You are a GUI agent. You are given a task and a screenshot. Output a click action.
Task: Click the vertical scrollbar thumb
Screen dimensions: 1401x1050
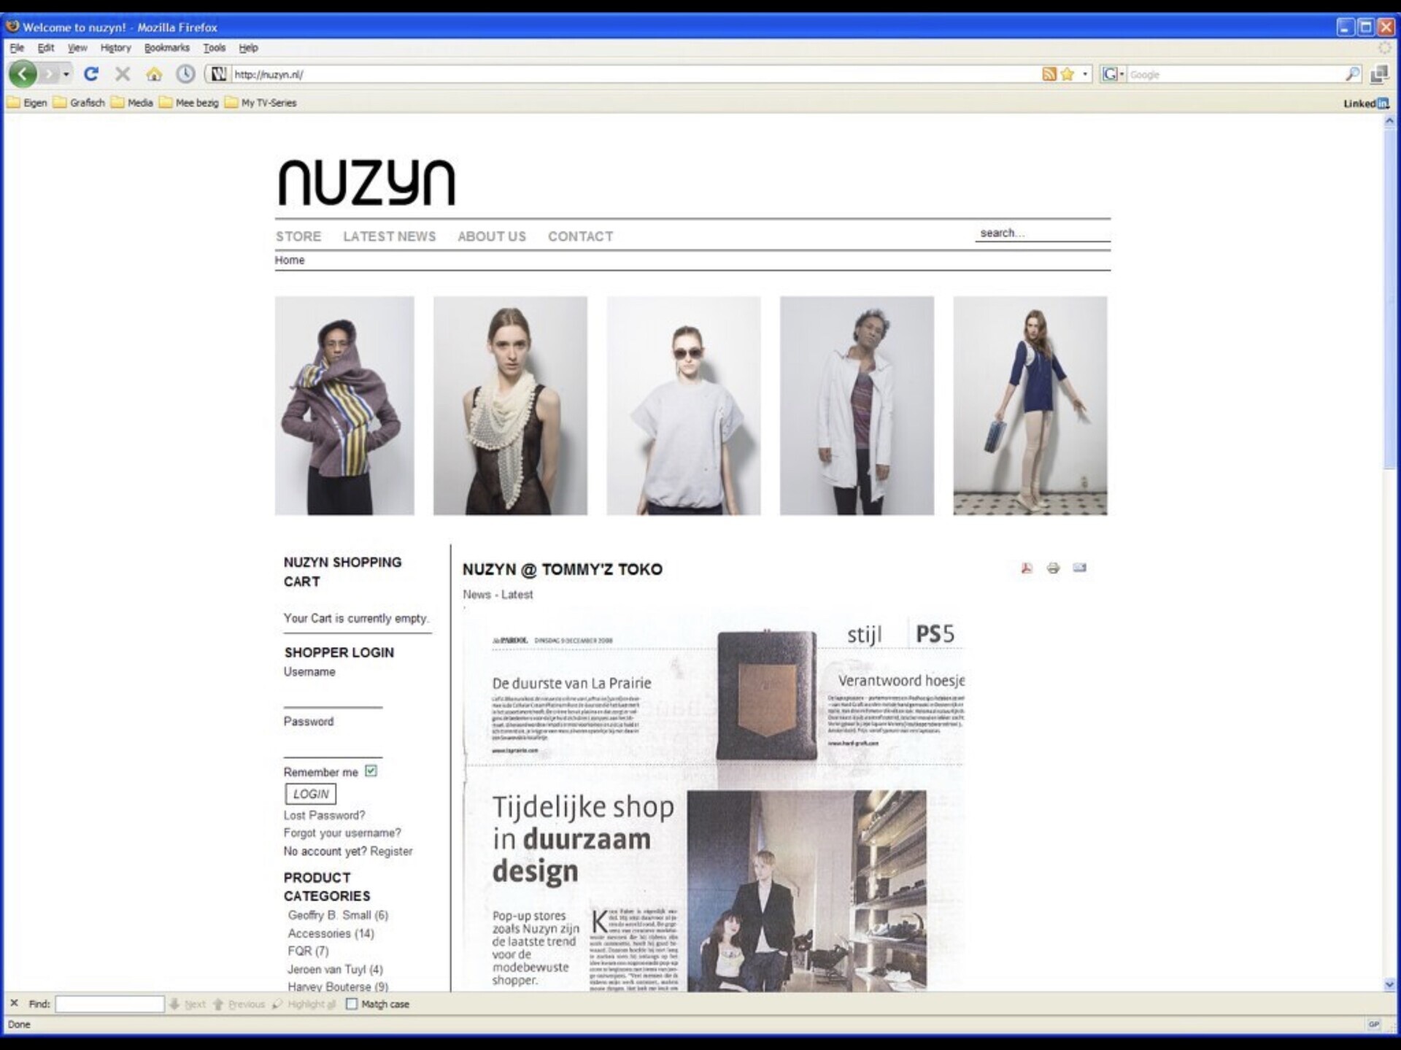pyautogui.click(x=1389, y=299)
